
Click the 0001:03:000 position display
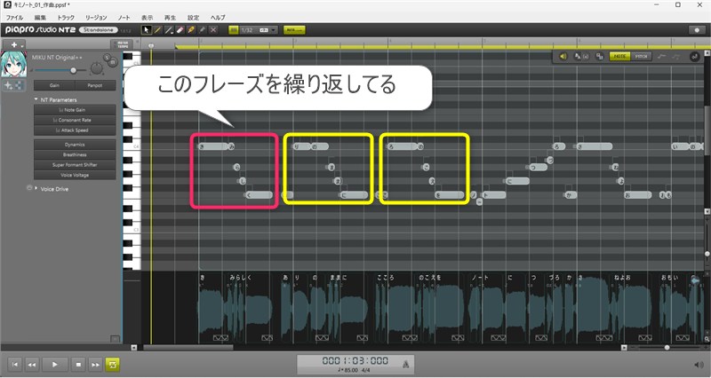coord(355,361)
